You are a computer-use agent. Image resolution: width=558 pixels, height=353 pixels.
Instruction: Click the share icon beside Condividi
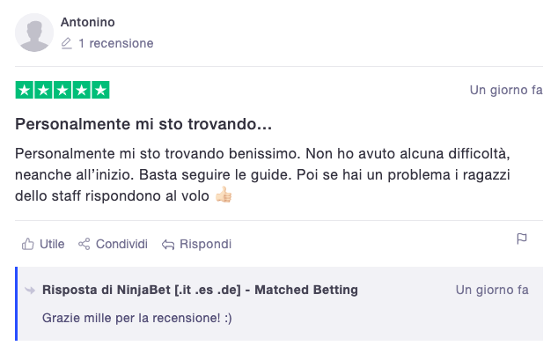[84, 244]
